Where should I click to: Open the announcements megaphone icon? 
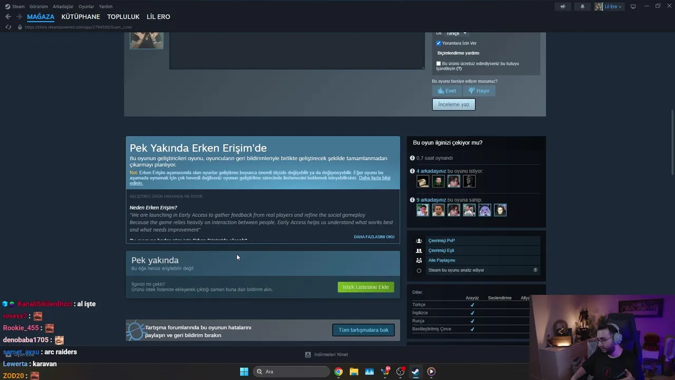point(563,6)
